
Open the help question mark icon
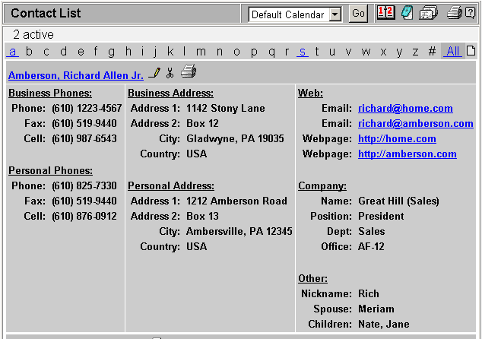pos(470,13)
